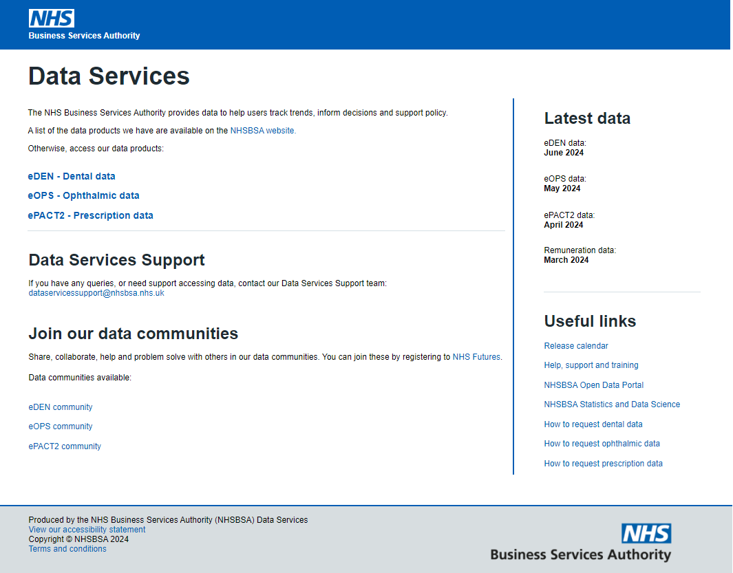Click the Data Services page heading
The image size is (733, 573).
(109, 76)
